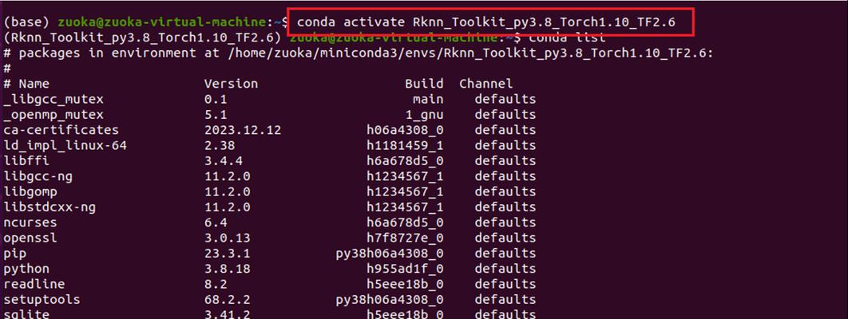
Task: Click the ca-certificates package entry
Action: [61, 130]
